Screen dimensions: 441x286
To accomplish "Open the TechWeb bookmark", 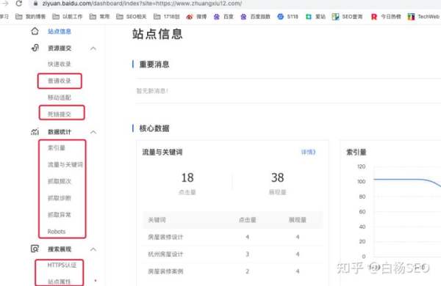I will (x=423, y=17).
